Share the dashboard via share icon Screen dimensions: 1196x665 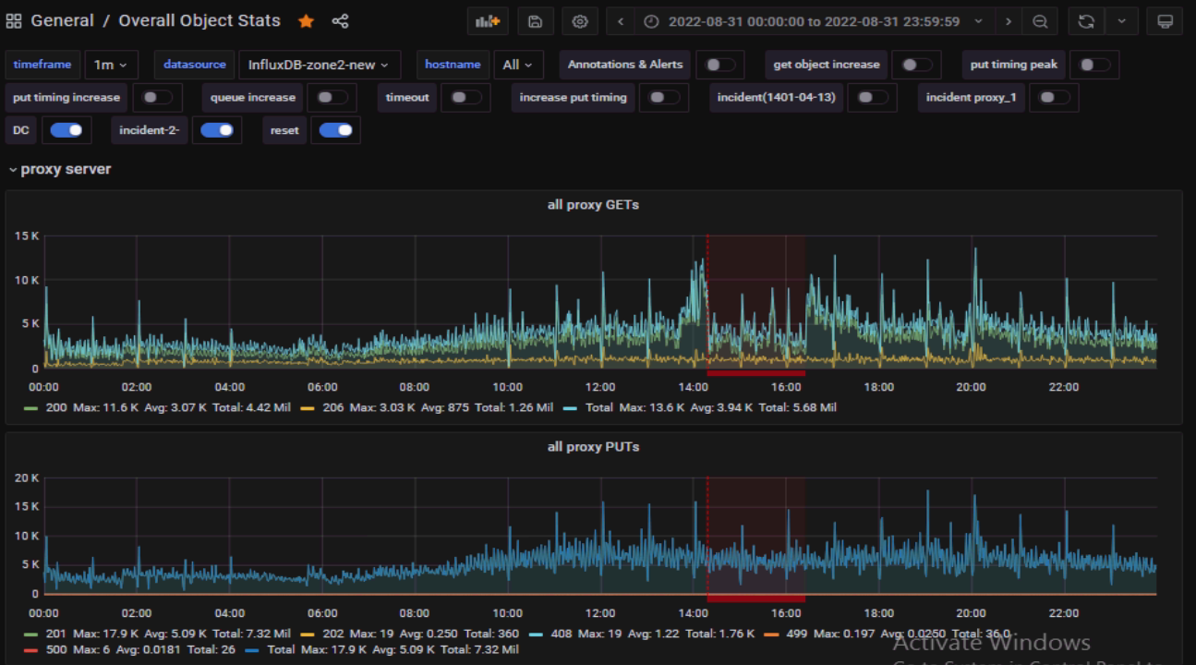(340, 20)
